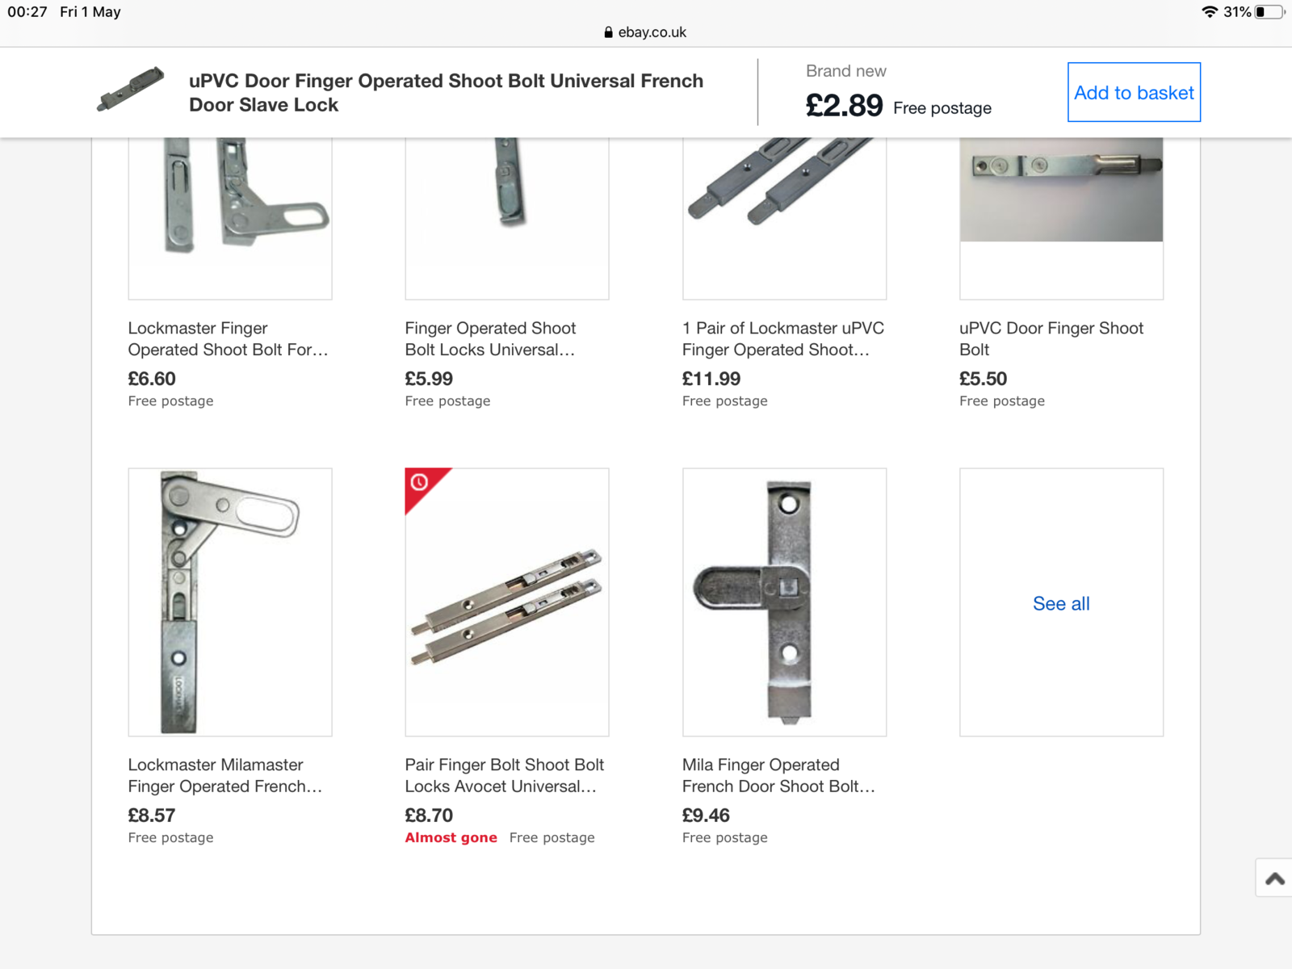Tap the battery indicator icon
1292x969 pixels.
coord(1269,12)
